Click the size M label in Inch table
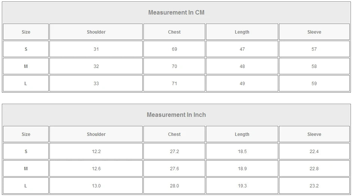The width and height of the screenshot is (352, 196). (26, 169)
